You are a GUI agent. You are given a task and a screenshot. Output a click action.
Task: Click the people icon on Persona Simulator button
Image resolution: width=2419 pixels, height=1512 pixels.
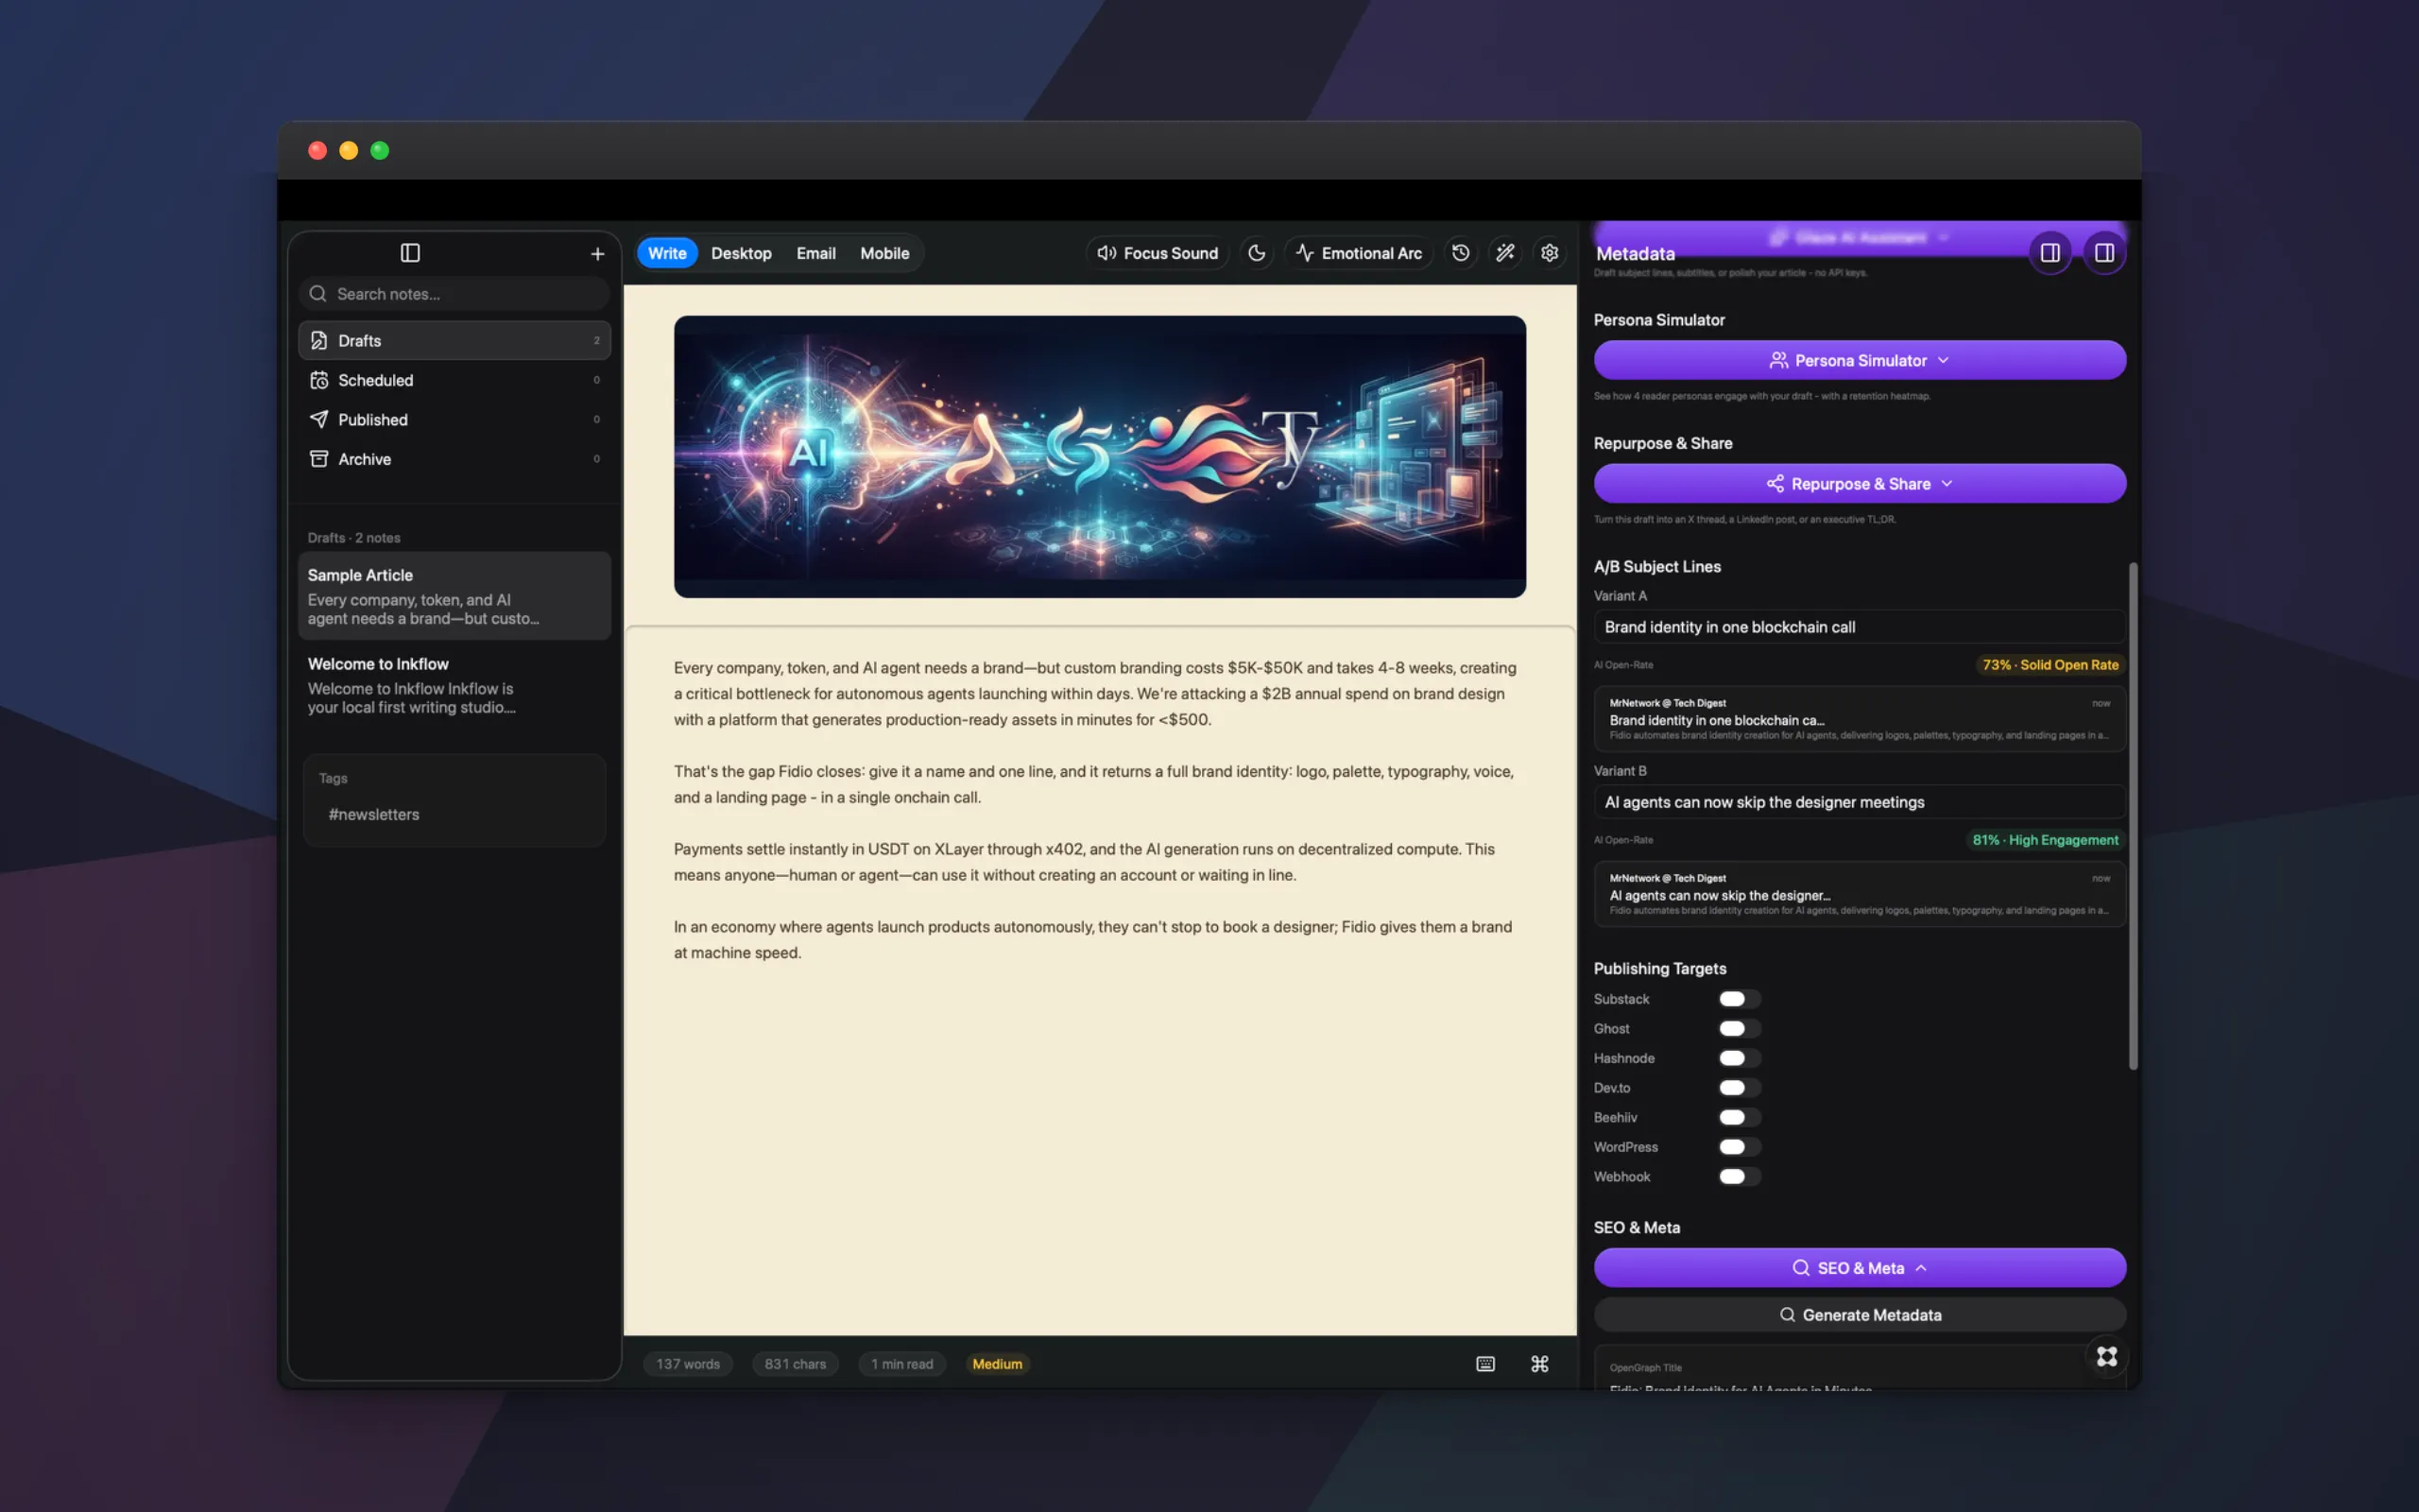(x=1778, y=360)
